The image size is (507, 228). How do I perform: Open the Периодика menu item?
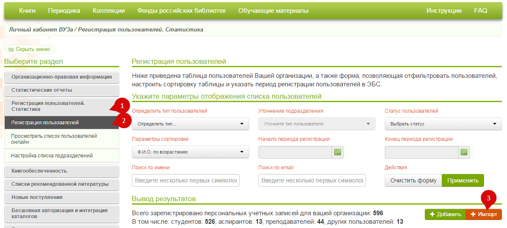coord(64,11)
